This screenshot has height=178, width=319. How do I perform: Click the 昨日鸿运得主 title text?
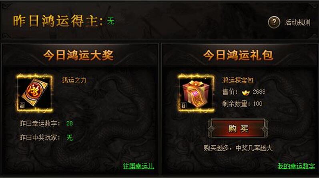click(x=58, y=21)
